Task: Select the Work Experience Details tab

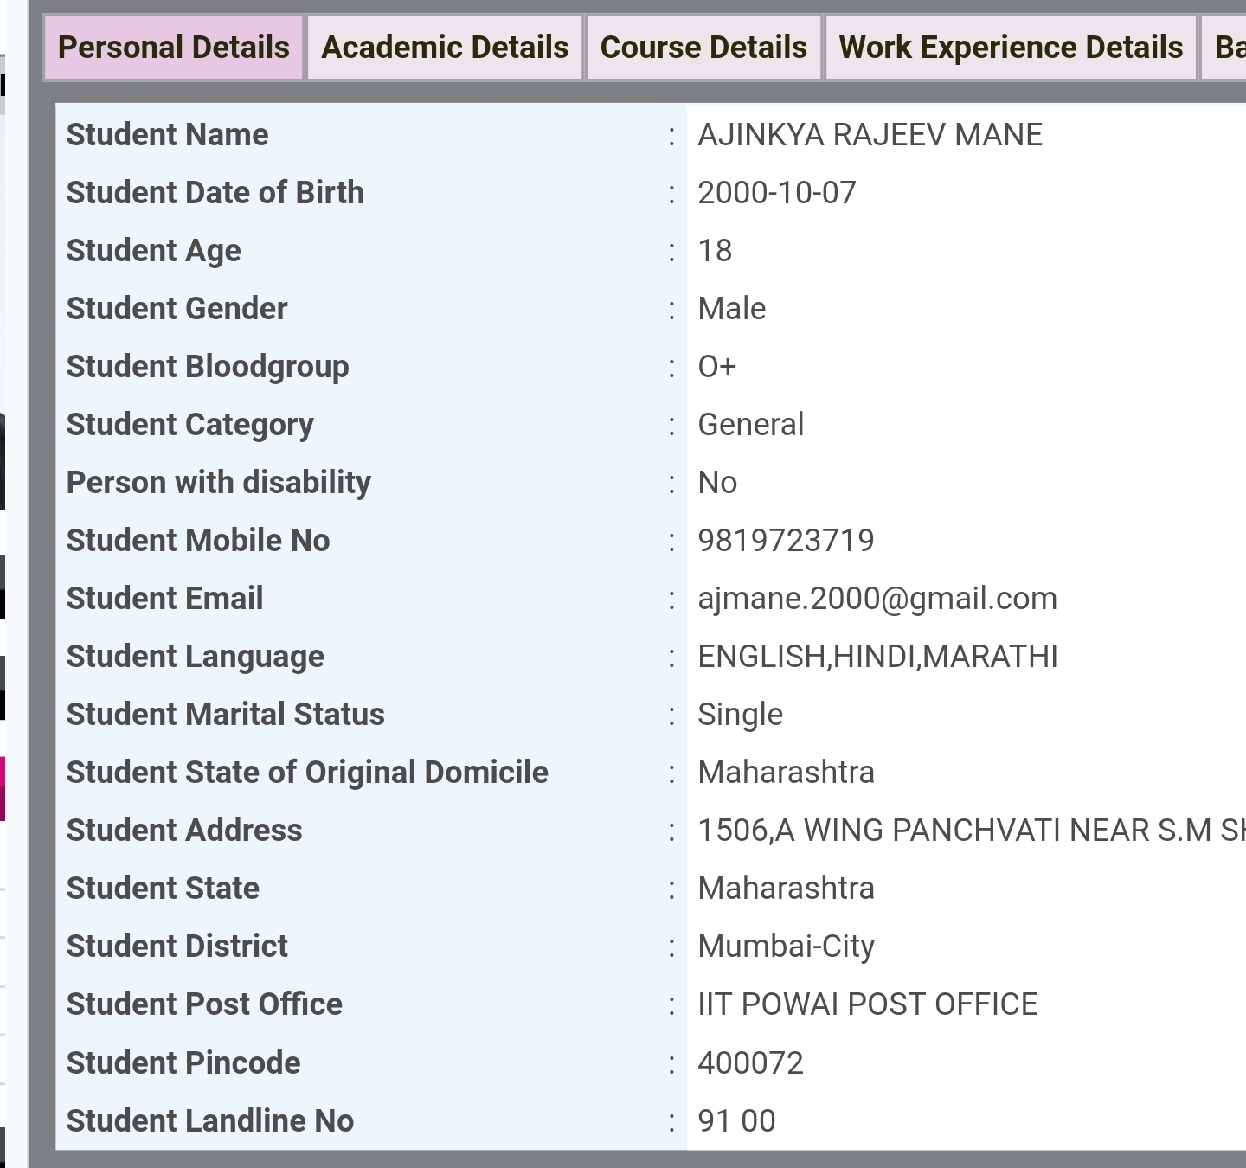Action: [x=1009, y=48]
